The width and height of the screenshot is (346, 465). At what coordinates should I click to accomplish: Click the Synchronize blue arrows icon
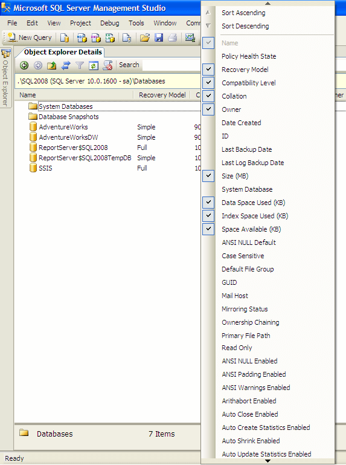point(66,65)
